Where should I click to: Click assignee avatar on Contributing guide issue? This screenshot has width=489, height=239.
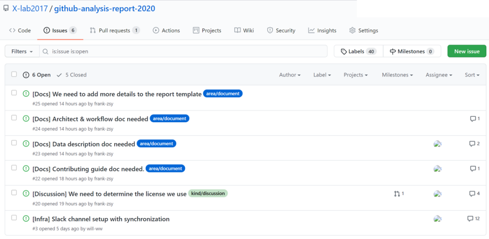[437, 168]
